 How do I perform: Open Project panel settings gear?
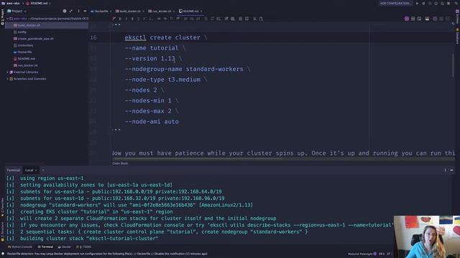65,11
